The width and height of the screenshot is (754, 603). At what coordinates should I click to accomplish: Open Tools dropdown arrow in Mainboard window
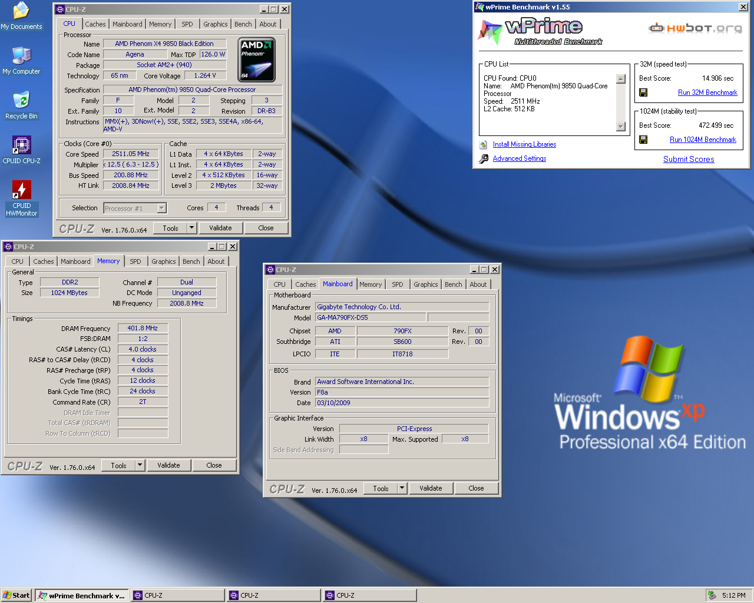402,488
